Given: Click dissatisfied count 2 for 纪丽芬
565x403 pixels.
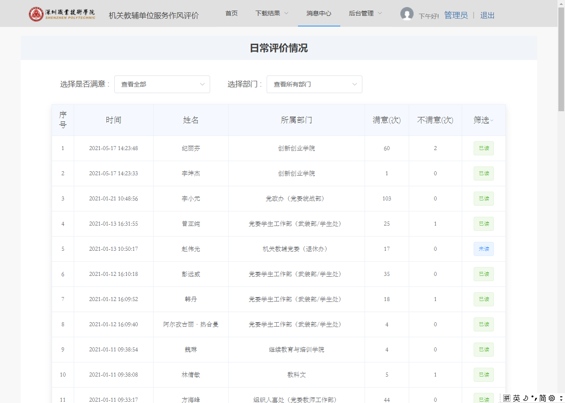Looking at the screenshot, I should coord(435,148).
